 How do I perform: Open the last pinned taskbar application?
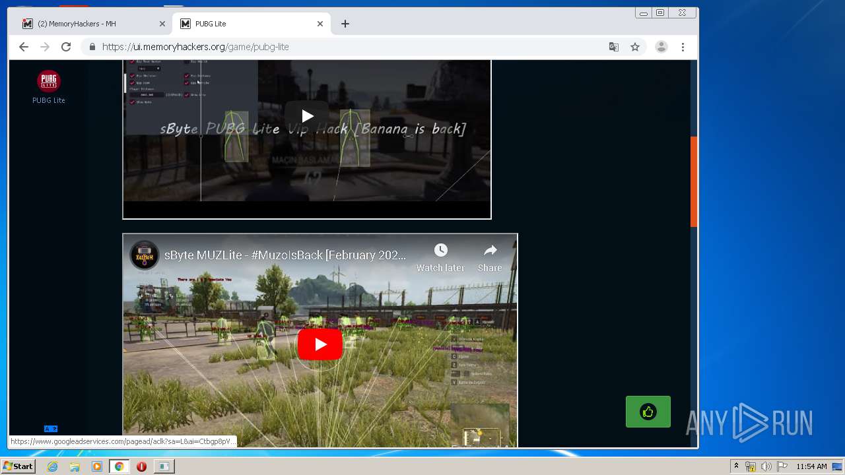[164, 466]
